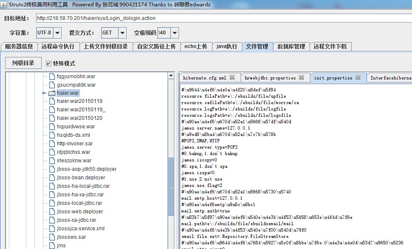Click file icon of jboss-ha-local-jdbc.rar
The height and width of the screenshot is (249, 412).
(x=52, y=186)
